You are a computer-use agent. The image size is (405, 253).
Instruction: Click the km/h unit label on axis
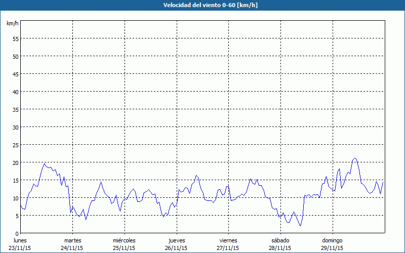[13, 24]
